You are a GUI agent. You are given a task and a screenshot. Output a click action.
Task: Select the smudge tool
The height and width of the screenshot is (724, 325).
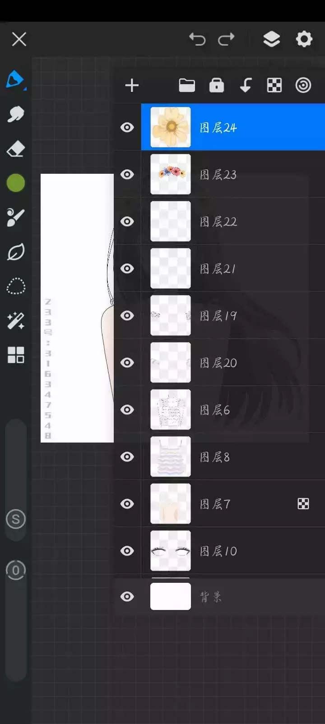(x=16, y=114)
